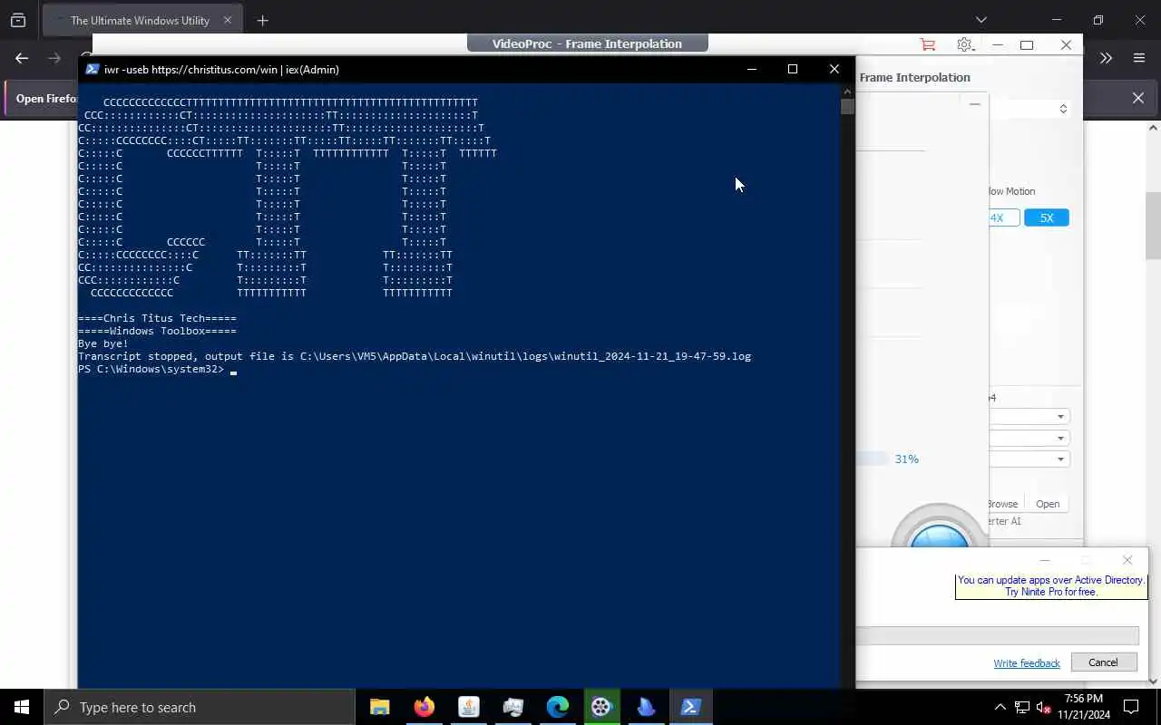This screenshot has width=1161, height=725.
Task: Open Firefox recent browsing view icon
Action: tap(18, 20)
